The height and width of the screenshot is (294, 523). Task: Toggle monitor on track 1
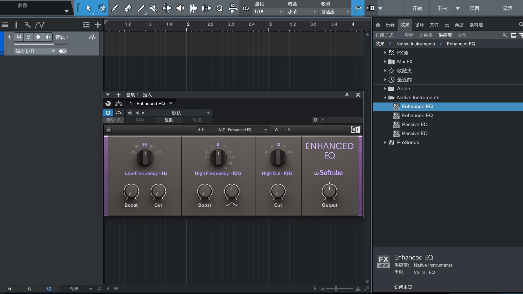tap(48, 37)
